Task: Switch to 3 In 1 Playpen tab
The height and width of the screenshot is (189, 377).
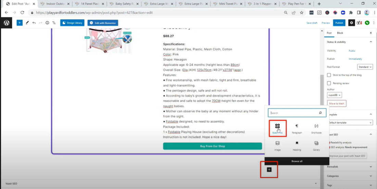Action: pyautogui.click(x=262, y=4)
